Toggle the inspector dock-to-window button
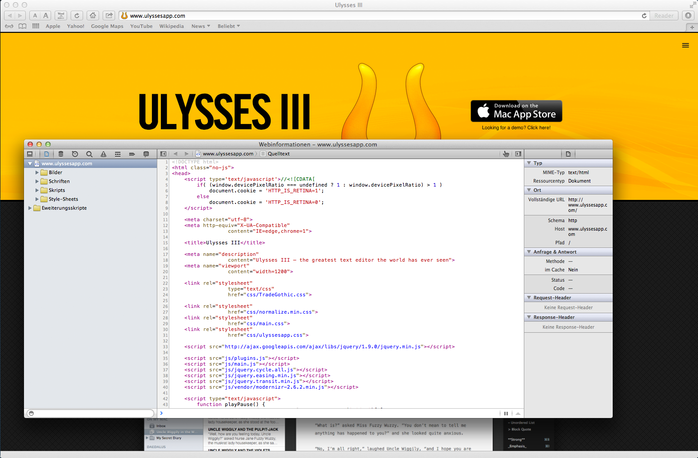698x458 pixels. [x=30, y=154]
